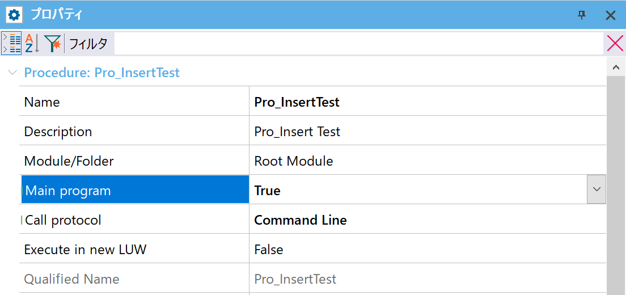Click into the filter text field

358,43
